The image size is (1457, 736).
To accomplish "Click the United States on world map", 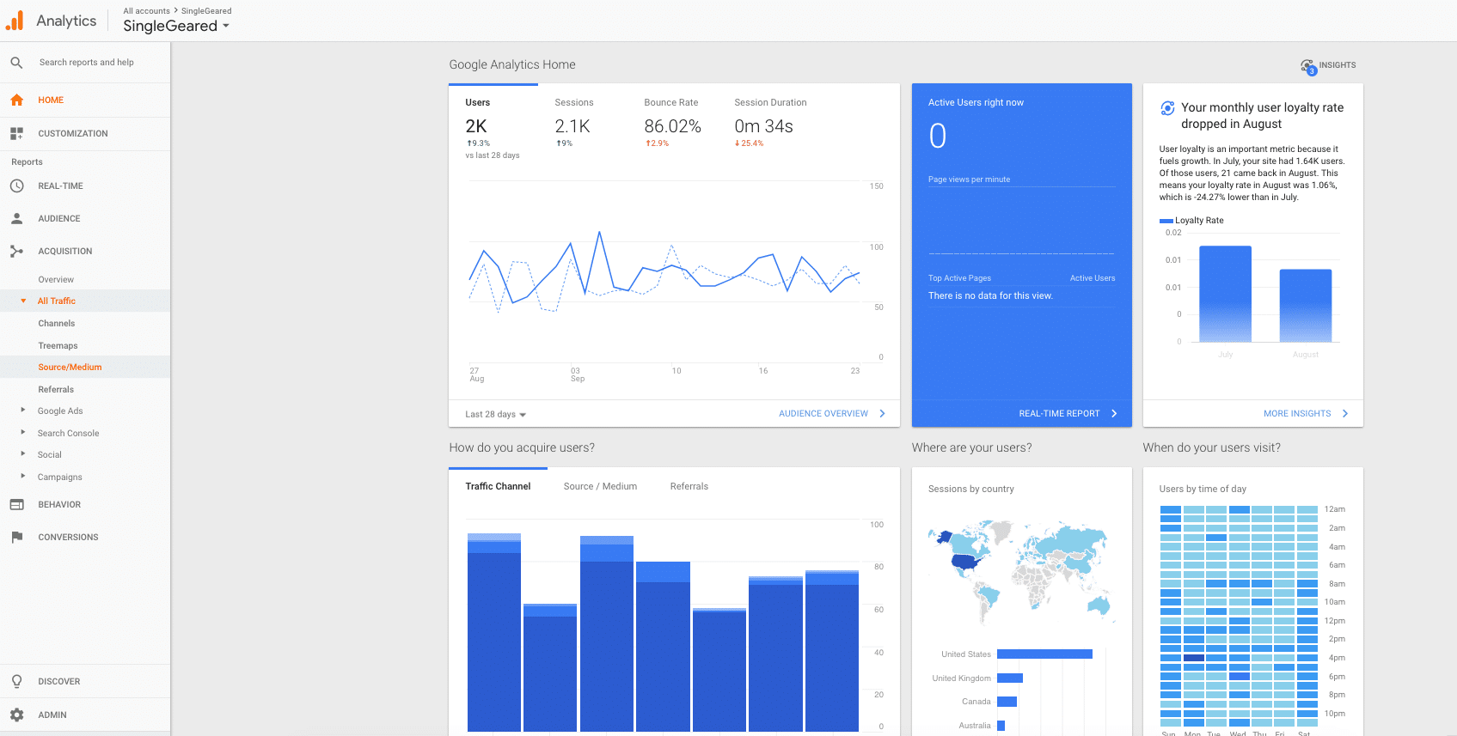I will click(x=967, y=563).
